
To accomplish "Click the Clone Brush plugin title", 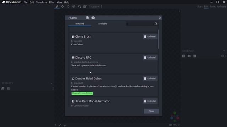I will tap(83, 37).
